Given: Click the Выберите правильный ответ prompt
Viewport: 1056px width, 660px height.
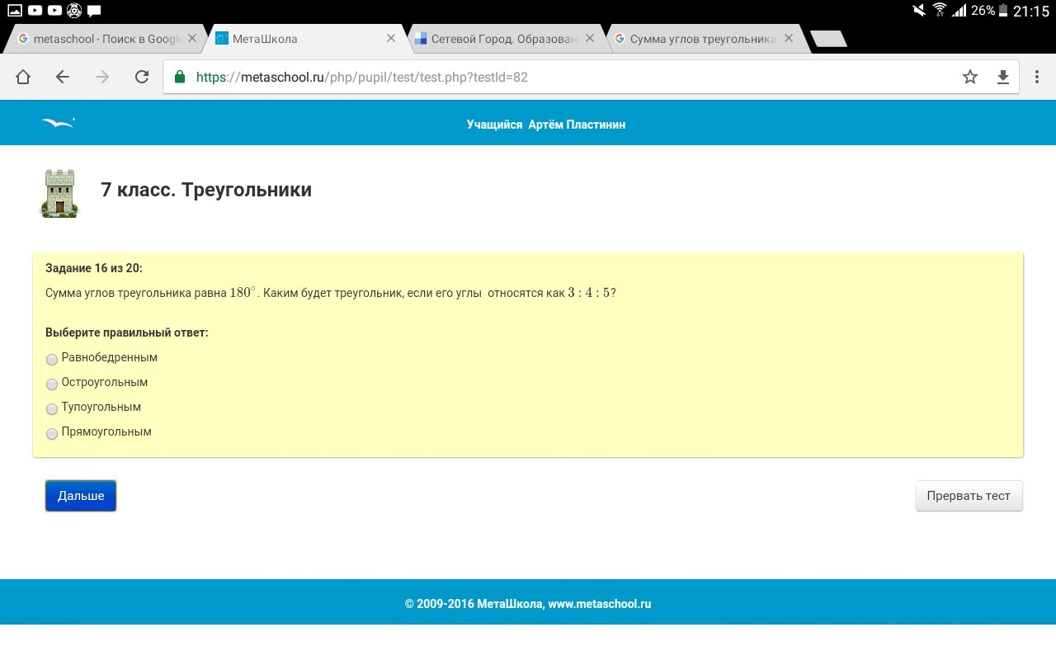Looking at the screenshot, I should coord(127,332).
